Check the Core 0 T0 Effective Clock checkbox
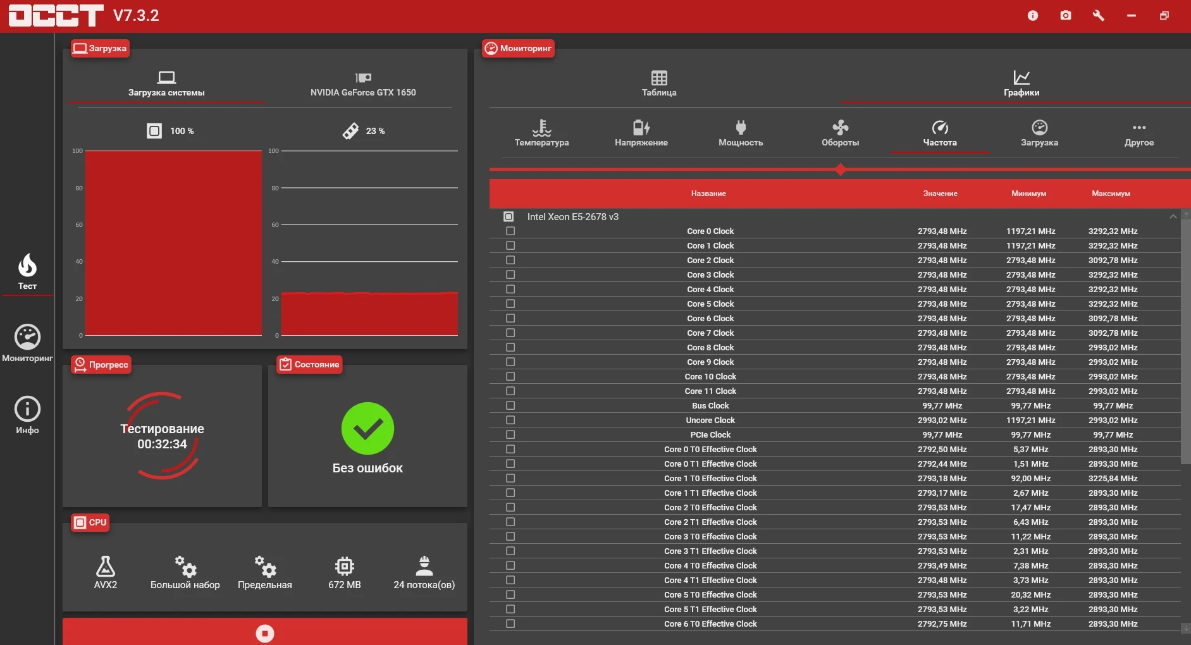Image resolution: width=1191 pixels, height=645 pixels. click(x=510, y=449)
